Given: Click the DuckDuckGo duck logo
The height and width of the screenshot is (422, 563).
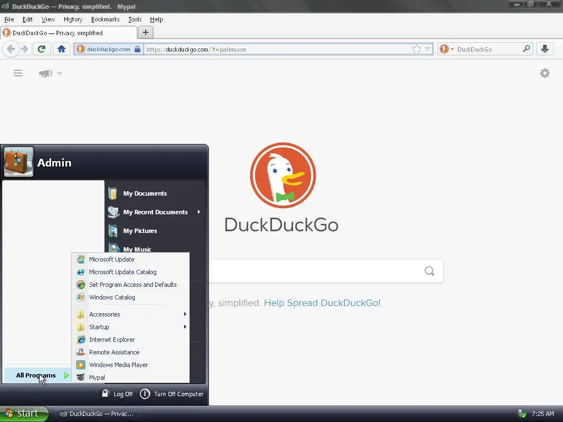Looking at the screenshot, I should tap(283, 175).
